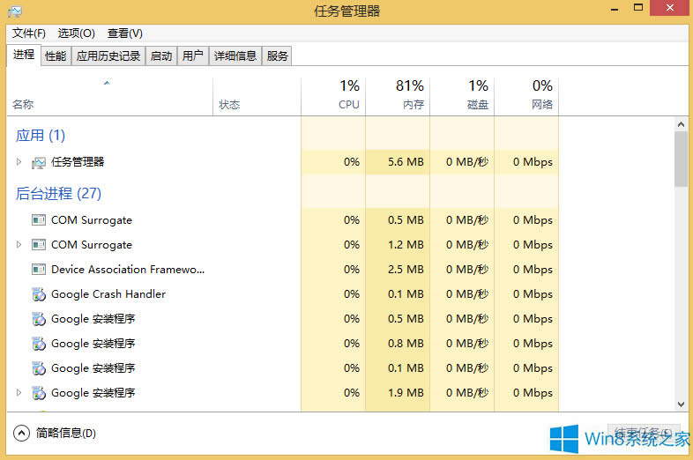Click the Google Crash Handler icon
693x460 pixels.
click(x=38, y=294)
